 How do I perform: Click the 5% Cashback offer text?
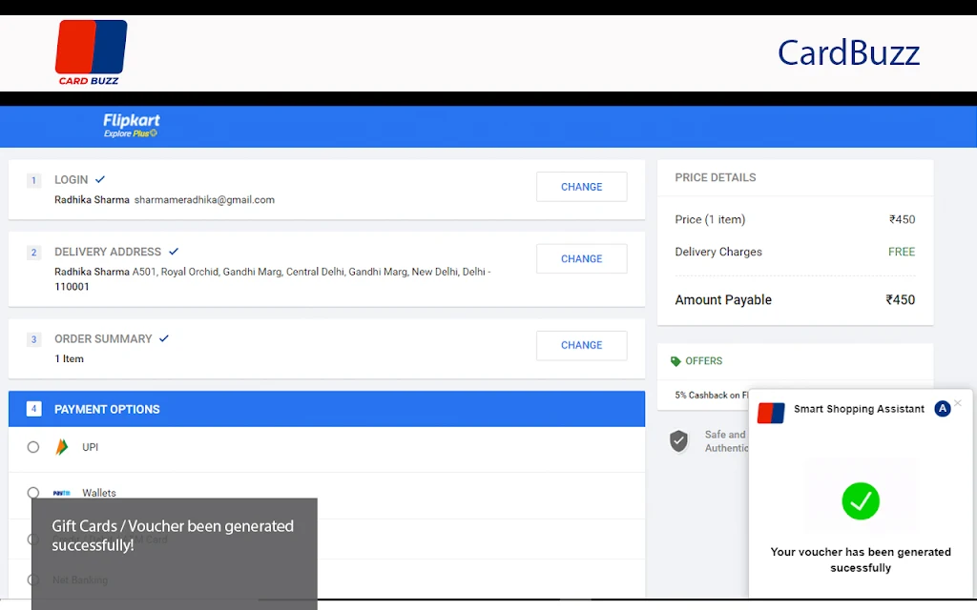click(712, 396)
